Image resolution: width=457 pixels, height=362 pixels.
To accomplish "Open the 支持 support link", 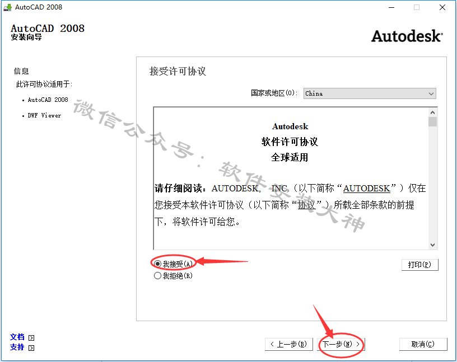I will tap(17, 347).
